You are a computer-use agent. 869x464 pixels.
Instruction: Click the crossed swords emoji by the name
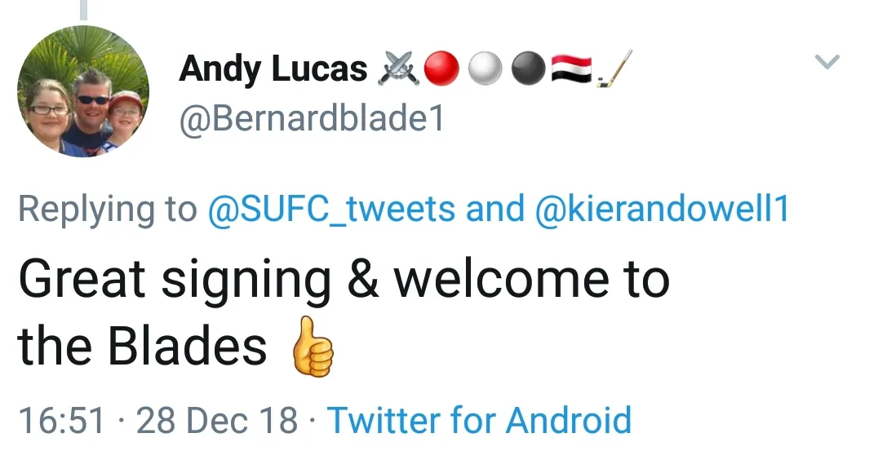click(x=398, y=70)
